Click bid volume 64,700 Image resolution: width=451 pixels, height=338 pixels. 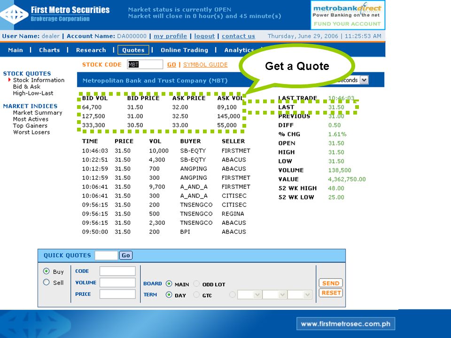point(92,107)
